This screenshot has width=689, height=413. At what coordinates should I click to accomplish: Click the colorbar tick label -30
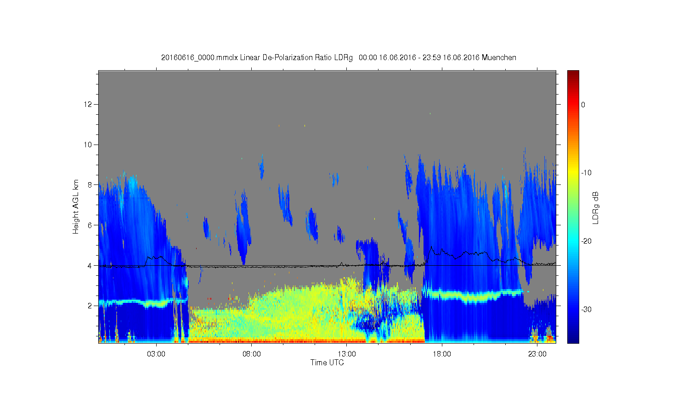click(x=586, y=310)
